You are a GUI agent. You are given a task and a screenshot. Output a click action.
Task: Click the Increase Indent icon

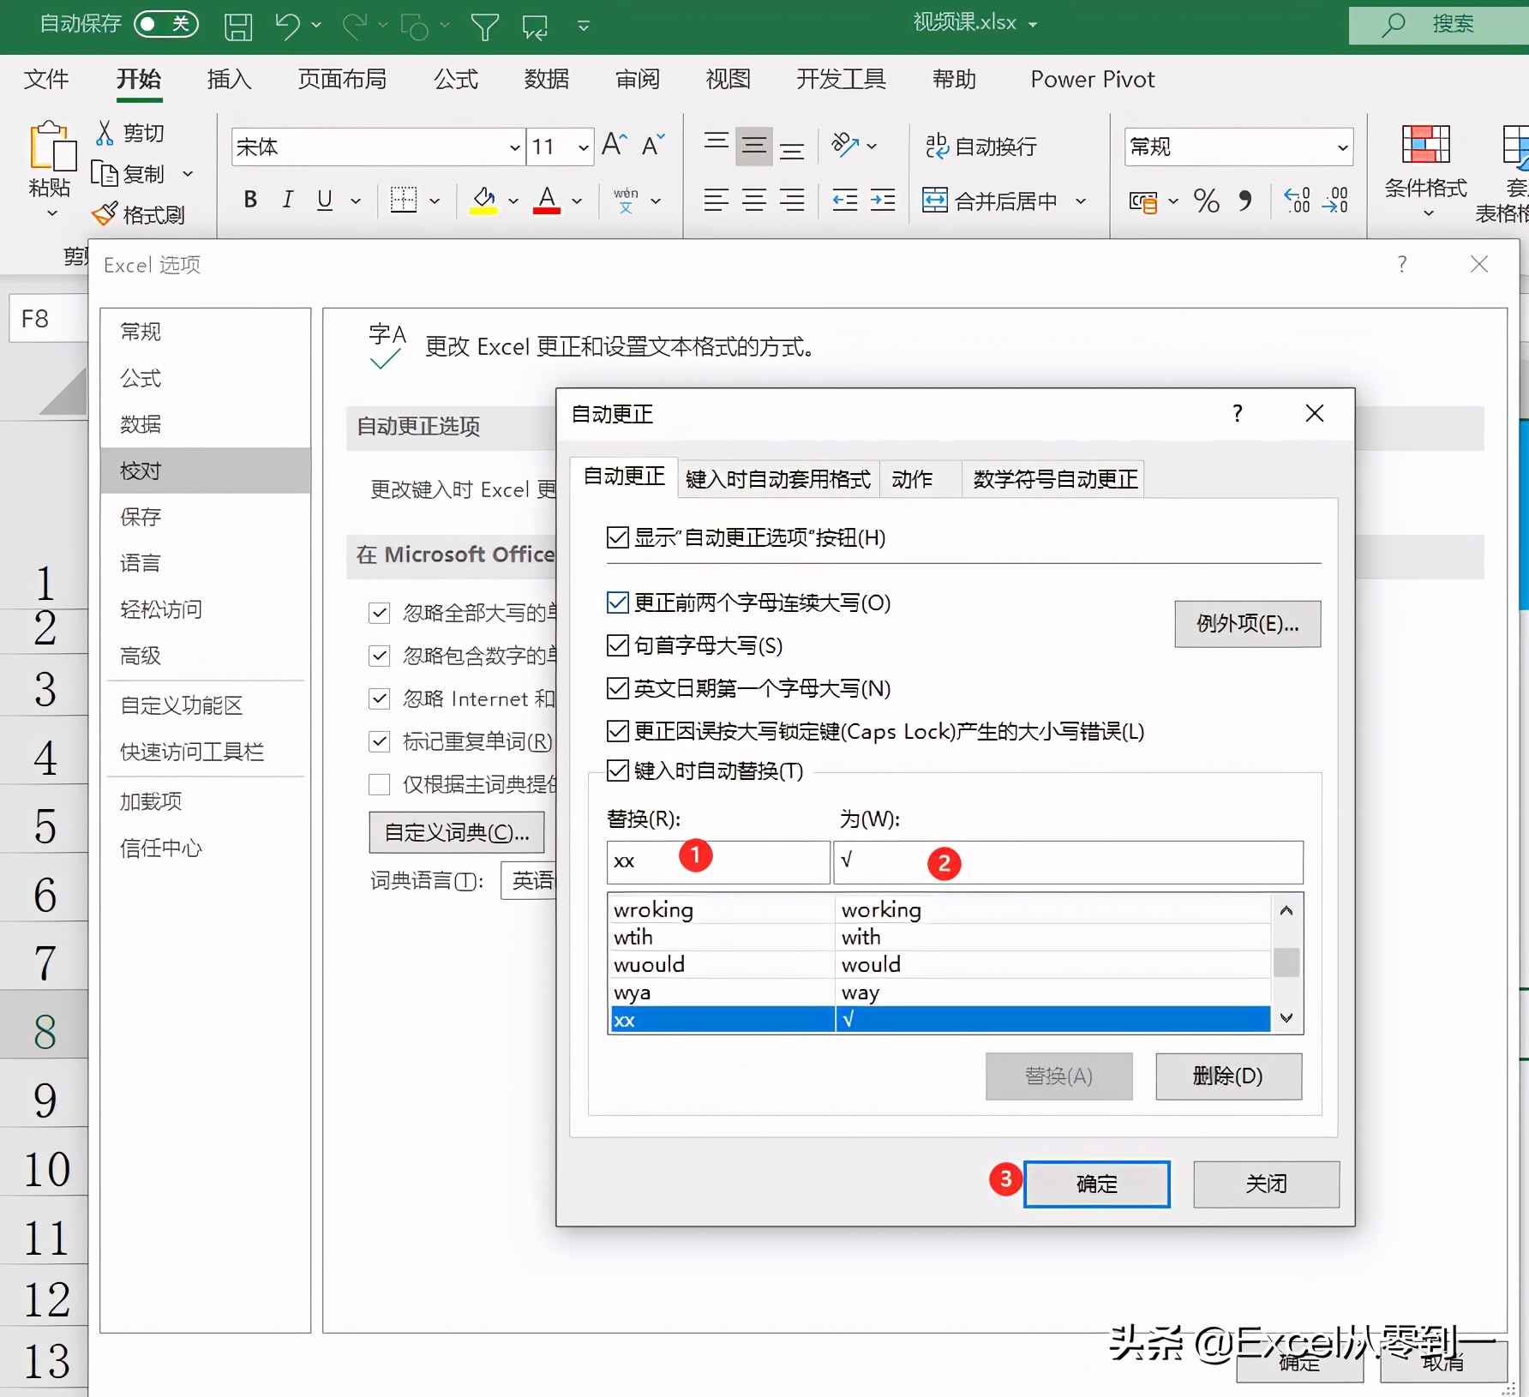click(x=883, y=201)
